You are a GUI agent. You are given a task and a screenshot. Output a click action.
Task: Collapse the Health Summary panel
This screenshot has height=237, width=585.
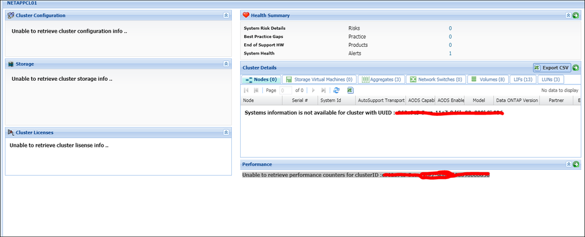(567, 15)
